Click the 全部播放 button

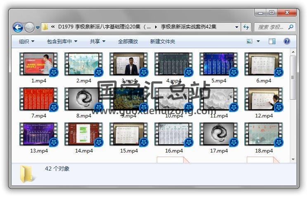click(x=128, y=42)
